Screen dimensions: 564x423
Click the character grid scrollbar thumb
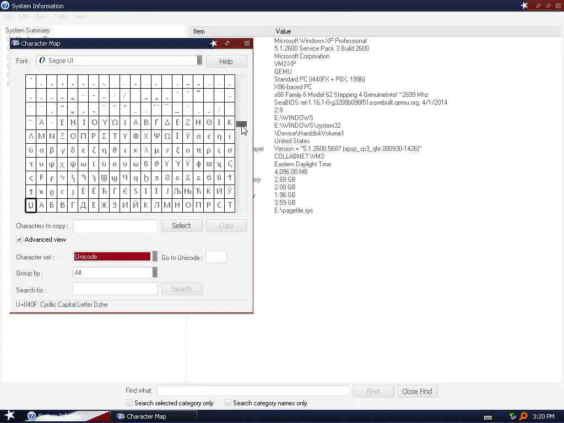click(241, 124)
